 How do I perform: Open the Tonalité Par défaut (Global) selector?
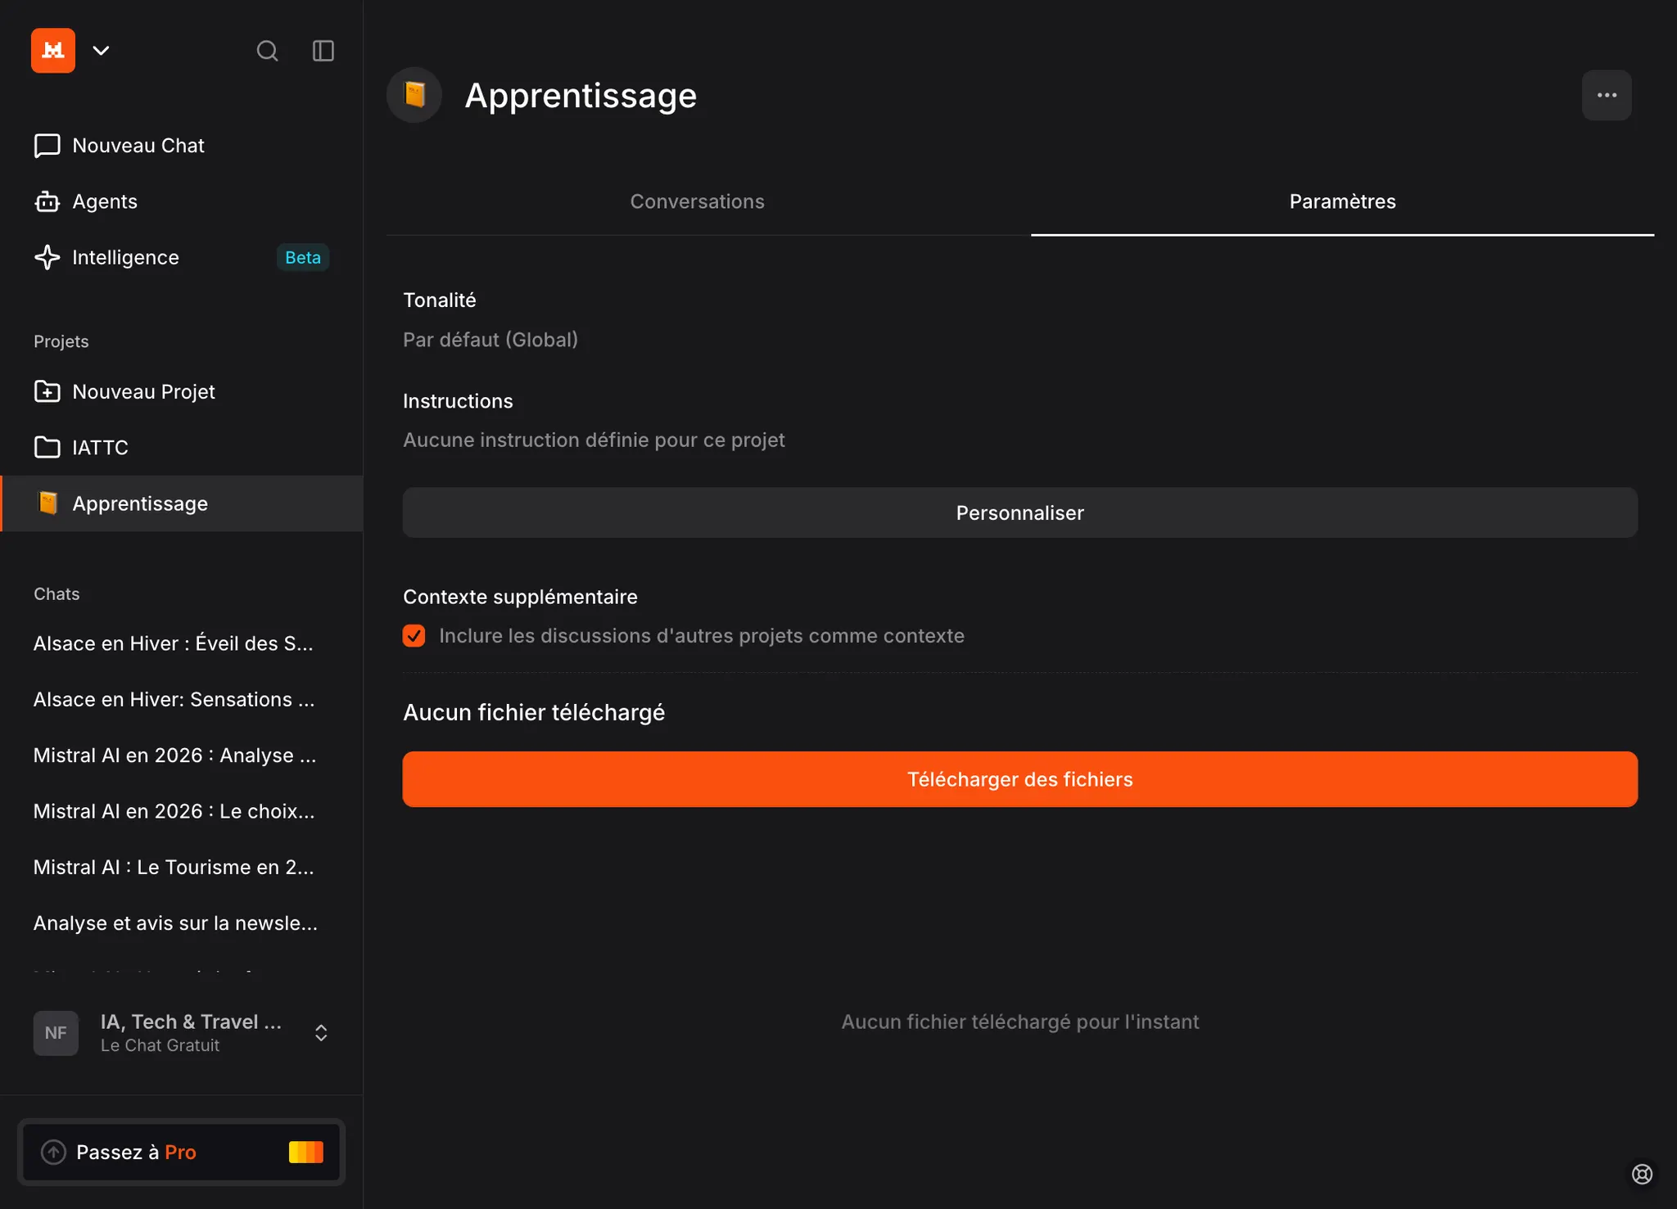490,340
